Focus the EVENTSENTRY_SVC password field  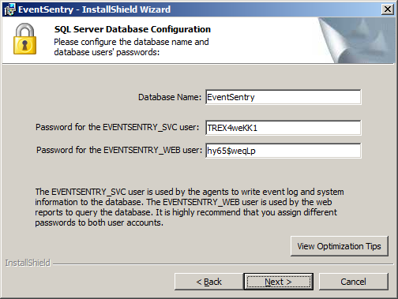pyautogui.click(x=283, y=128)
